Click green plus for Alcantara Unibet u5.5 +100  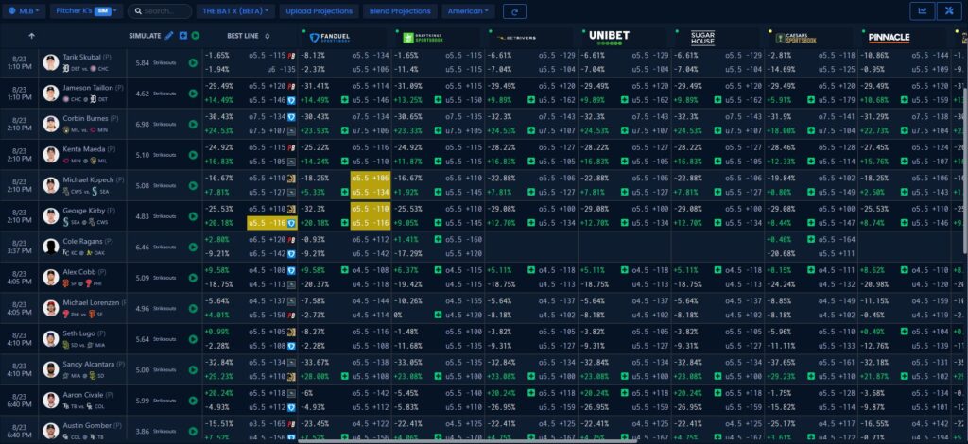coord(626,376)
